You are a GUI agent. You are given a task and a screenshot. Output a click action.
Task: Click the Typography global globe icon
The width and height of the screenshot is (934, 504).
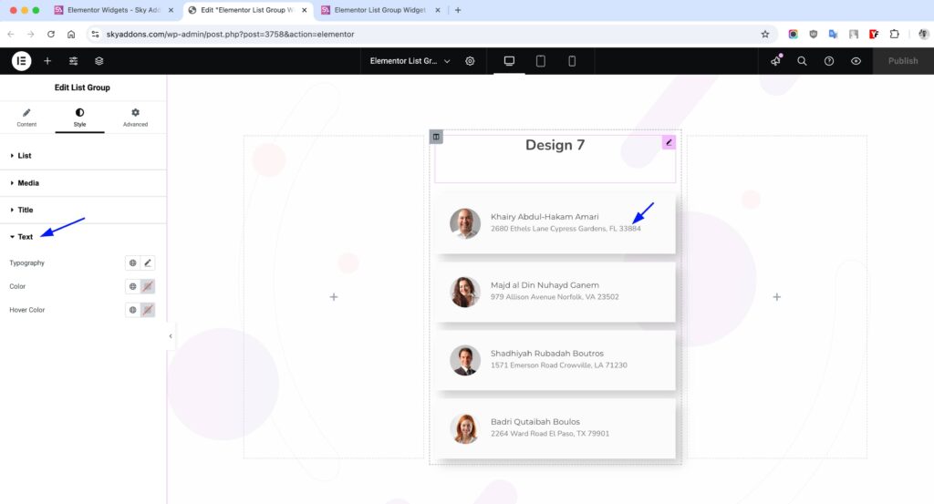pyautogui.click(x=133, y=262)
